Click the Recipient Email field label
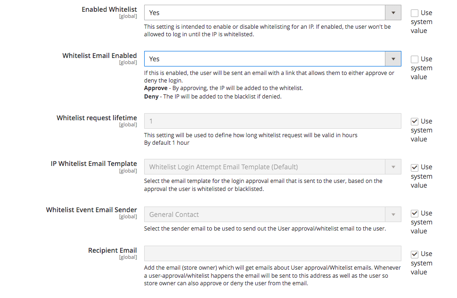Image resolution: width=457 pixels, height=298 pixels. [112, 250]
